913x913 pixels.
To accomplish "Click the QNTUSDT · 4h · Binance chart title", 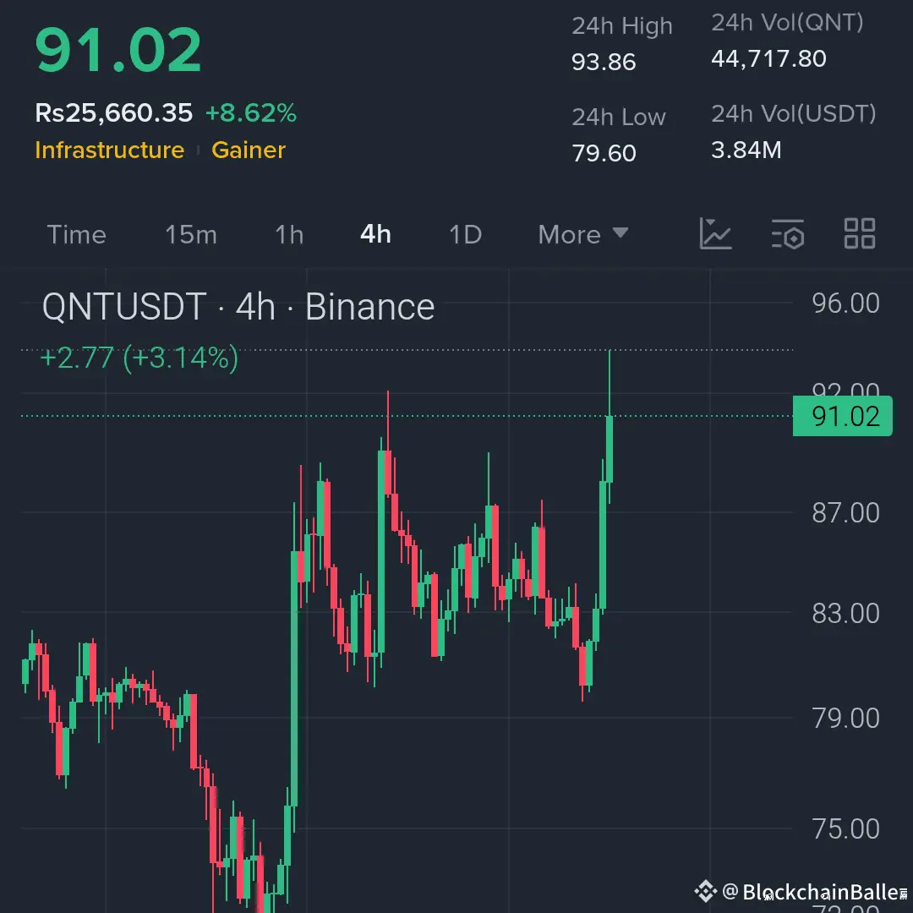I will (x=238, y=307).
